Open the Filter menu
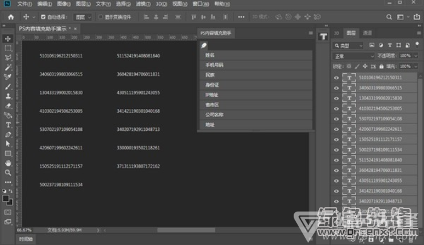Image resolution: width=424 pixels, height=245 pixels. pos(143,4)
